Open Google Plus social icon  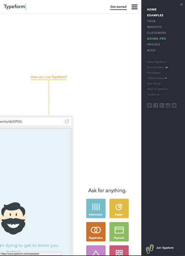(x=162, y=106)
